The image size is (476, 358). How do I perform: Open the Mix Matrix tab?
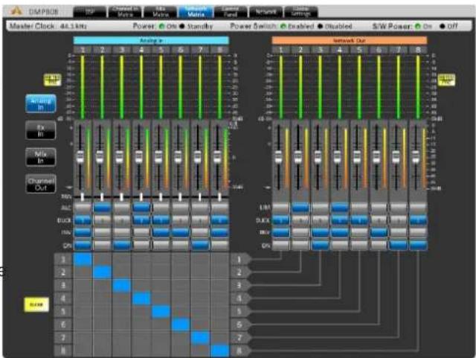click(x=161, y=12)
